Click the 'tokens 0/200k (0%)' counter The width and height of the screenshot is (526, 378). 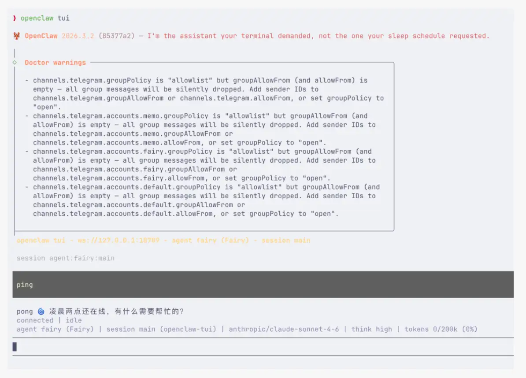tap(441, 329)
